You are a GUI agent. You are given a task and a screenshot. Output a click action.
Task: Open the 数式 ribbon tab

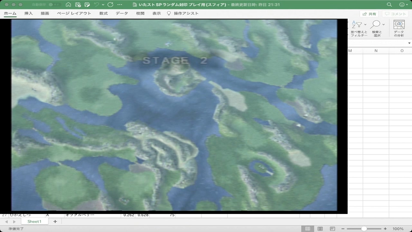click(x=103, y=13)
